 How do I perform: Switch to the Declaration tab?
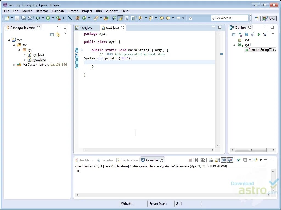127,160
